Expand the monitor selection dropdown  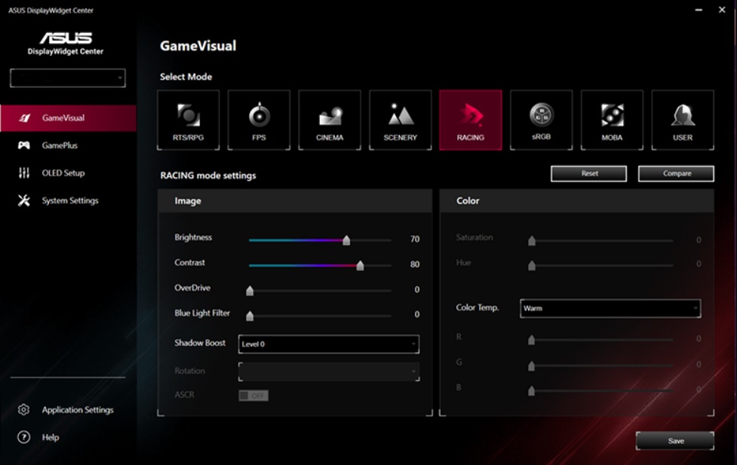68,78
